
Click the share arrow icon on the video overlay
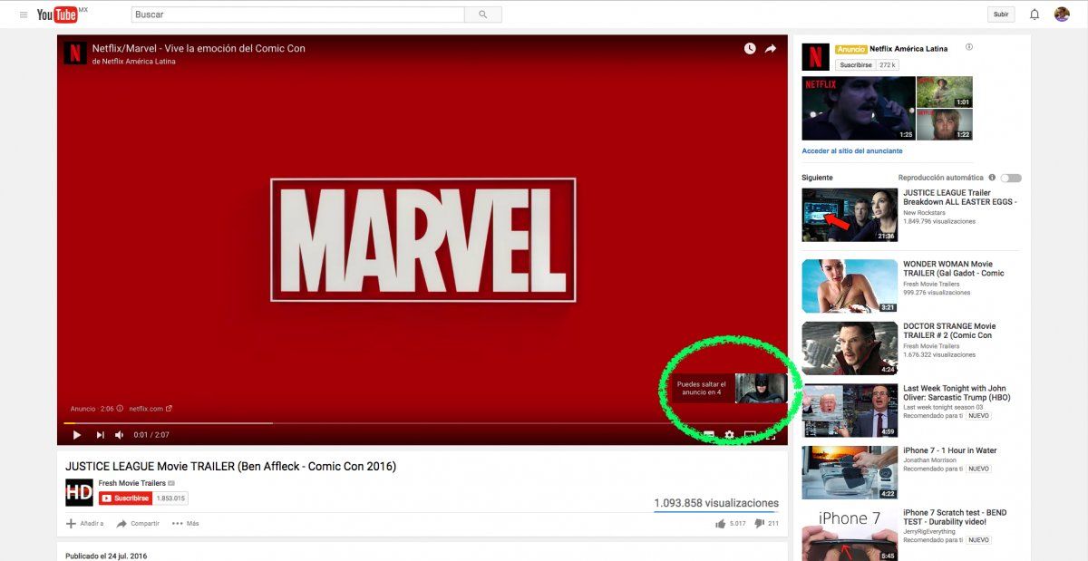(x=770, y=47)
